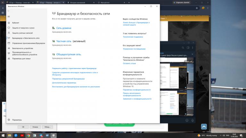Open Telegram from the taskbar
Screen dimensions: 246x138
41,135
